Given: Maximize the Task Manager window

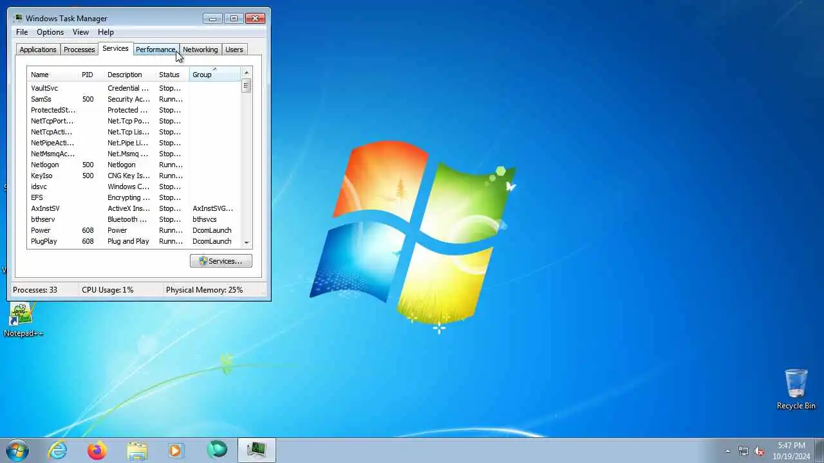Looking at the screenshot, I should pos(234,18).
